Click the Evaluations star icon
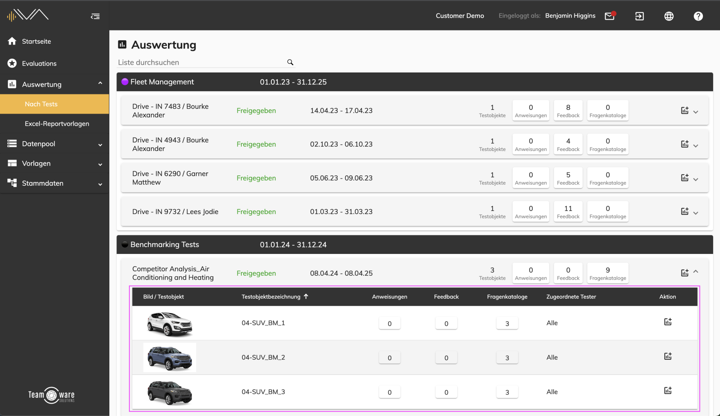 (12, 63)
